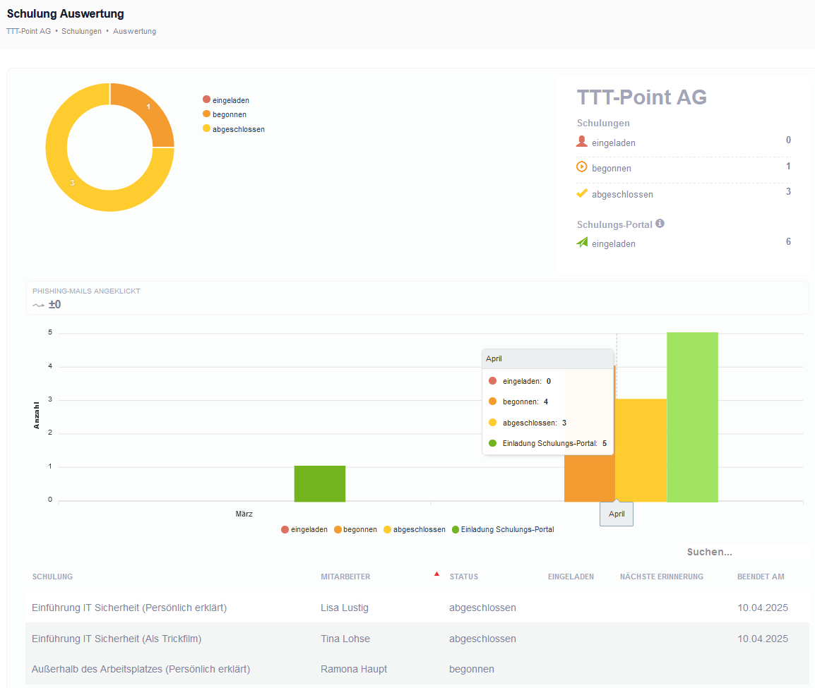Viewport: 815px width, 688px height.
Task: Click the orange play icon for begonnen
Action: click(x=582, y=167)
